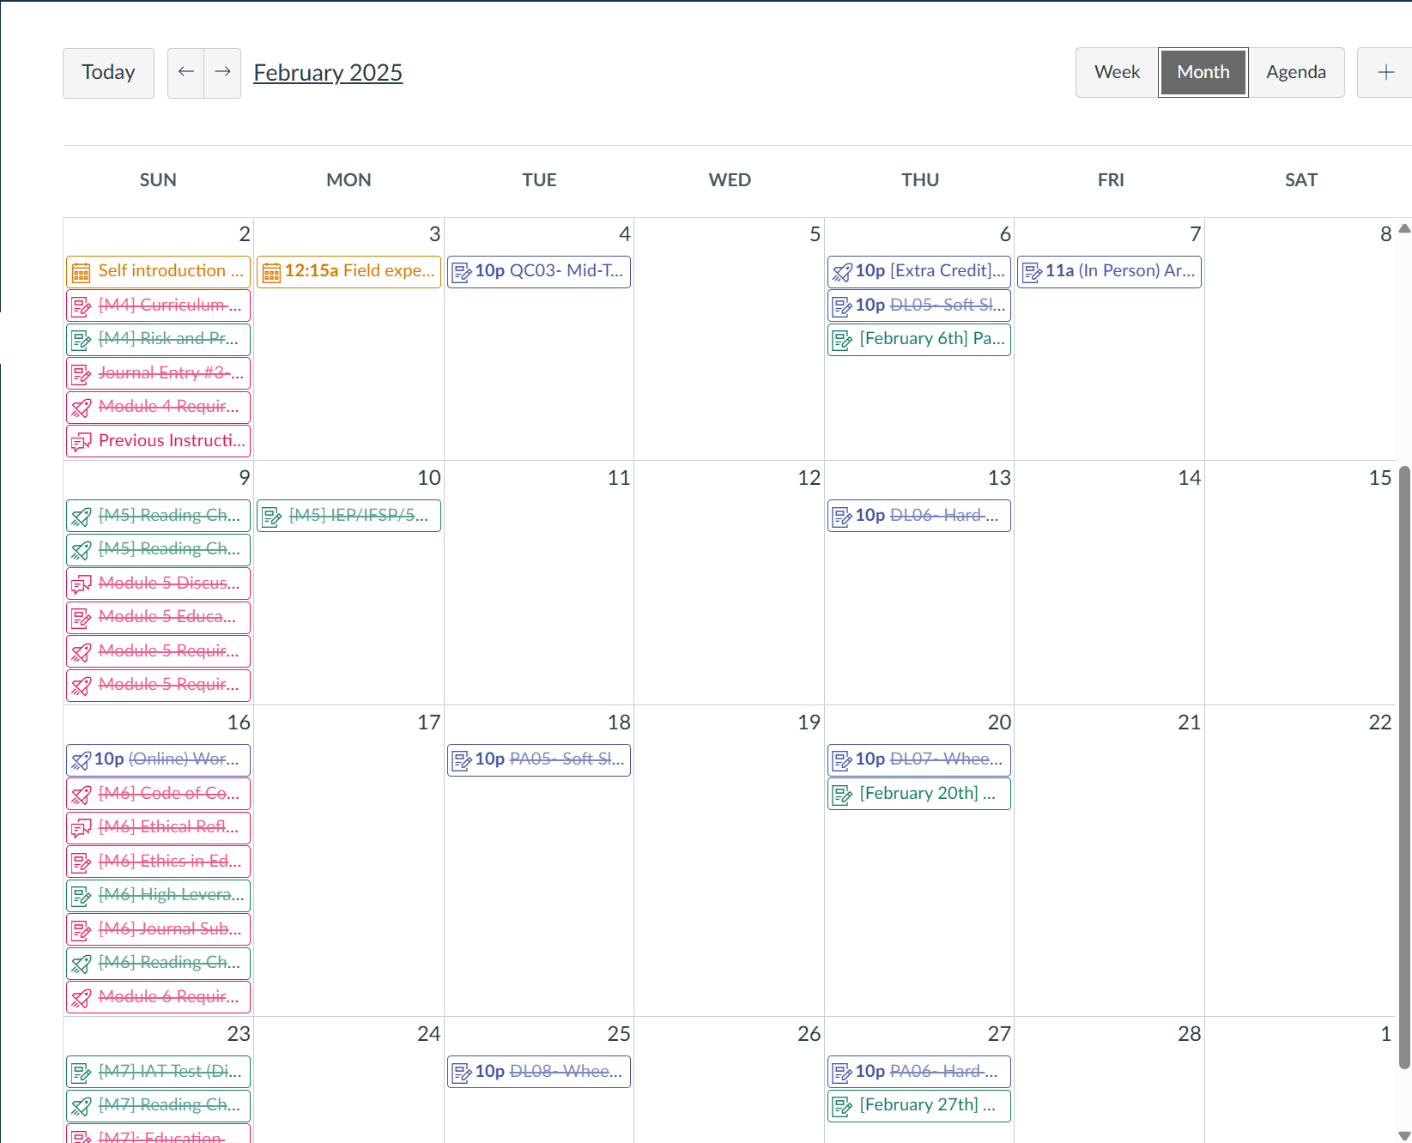Click the assignment icon of 10p DL06- Hard event
The image size is (1412, 1143).
[x=842, y=517]
